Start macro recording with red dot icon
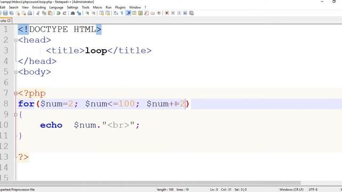The height and width of the screenshot is (192, 342). click(167, 13)
